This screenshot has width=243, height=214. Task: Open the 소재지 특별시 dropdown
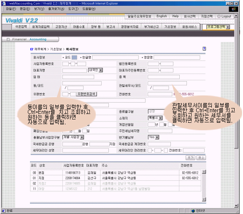coord(155,118)
